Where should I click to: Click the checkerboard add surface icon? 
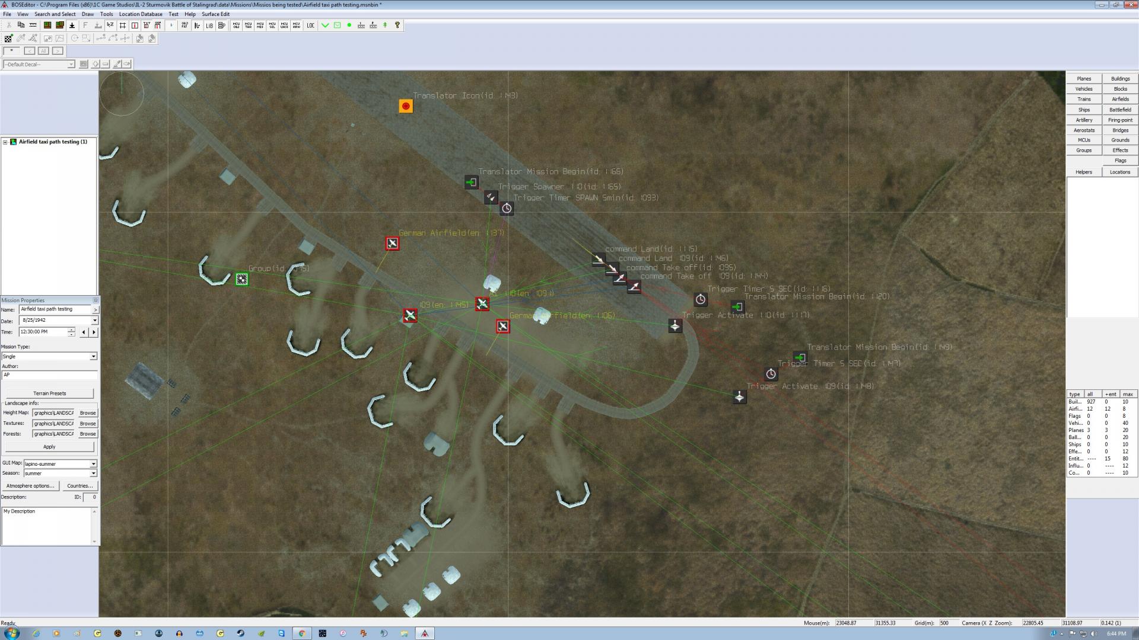pos(8,39)
